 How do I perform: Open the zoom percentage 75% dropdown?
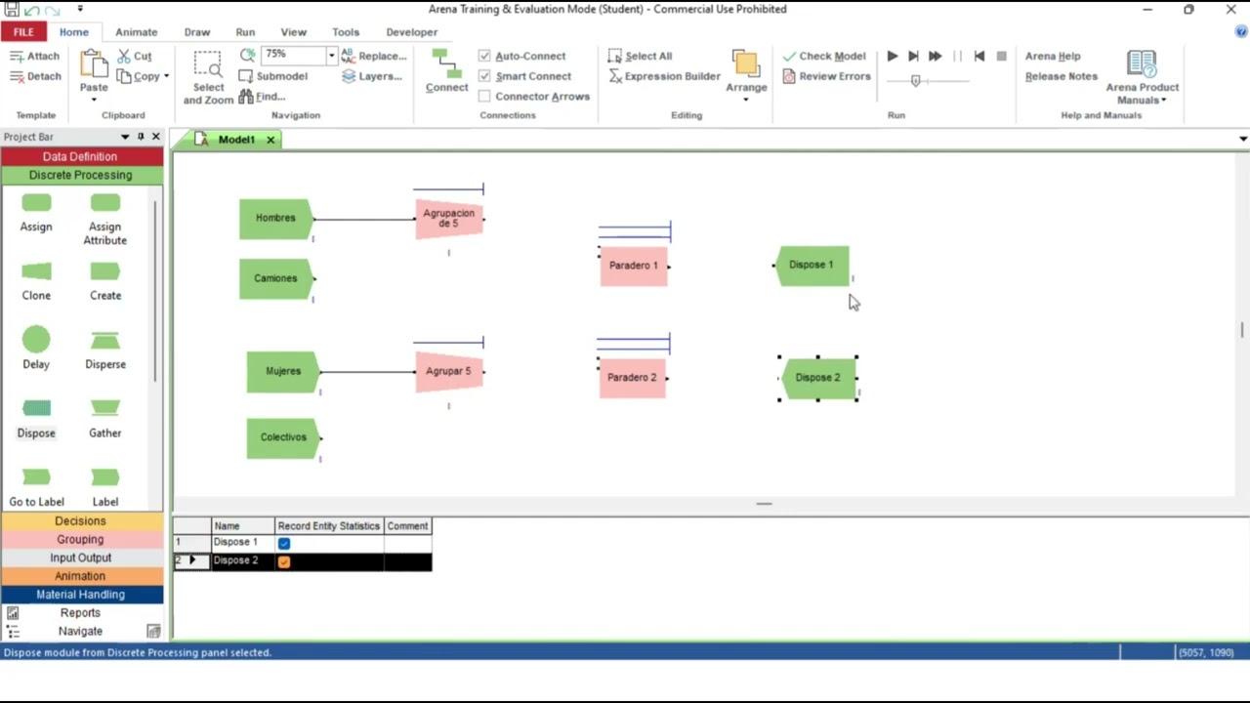pyautogui.click(x=332, y=56)
